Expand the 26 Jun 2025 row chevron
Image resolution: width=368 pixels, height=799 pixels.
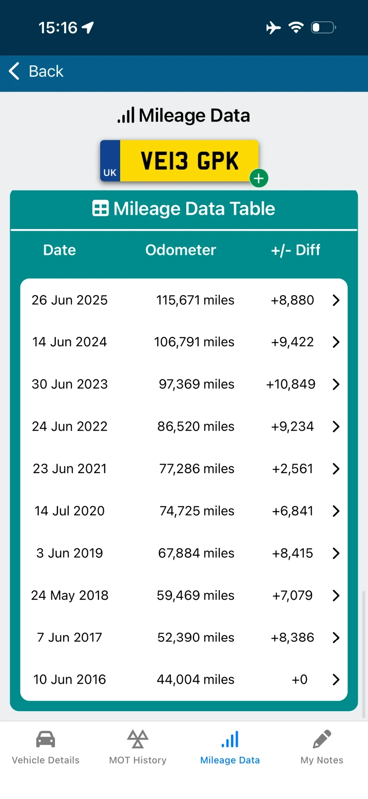pyautogui.click(x=336, y=301)
